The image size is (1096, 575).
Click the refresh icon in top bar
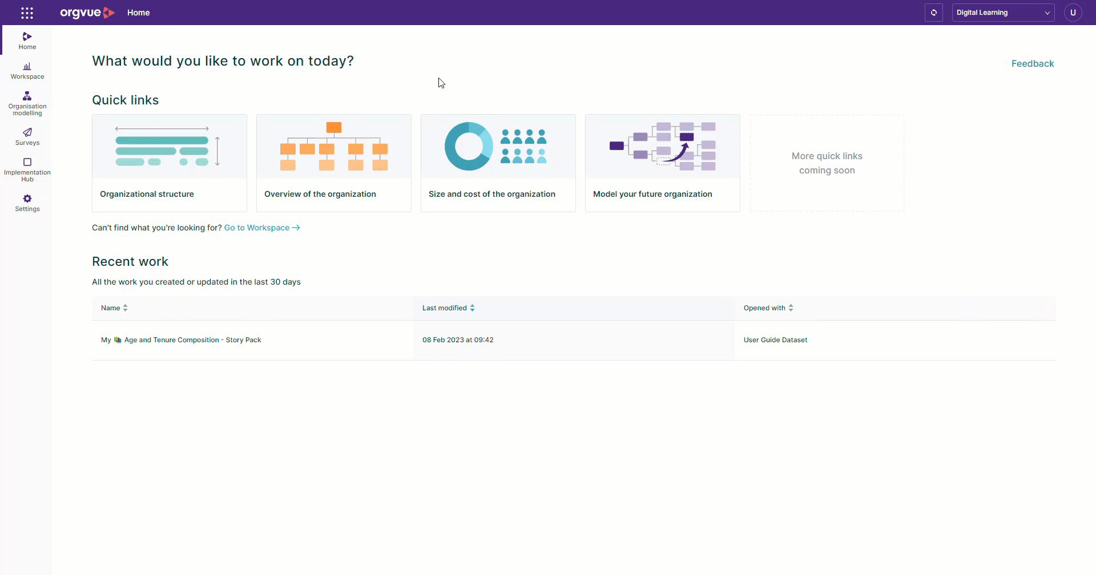point(934,13)
